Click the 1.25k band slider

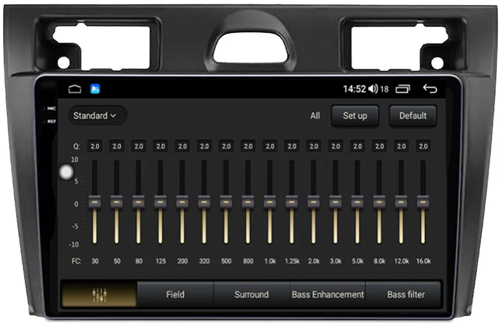291,202
